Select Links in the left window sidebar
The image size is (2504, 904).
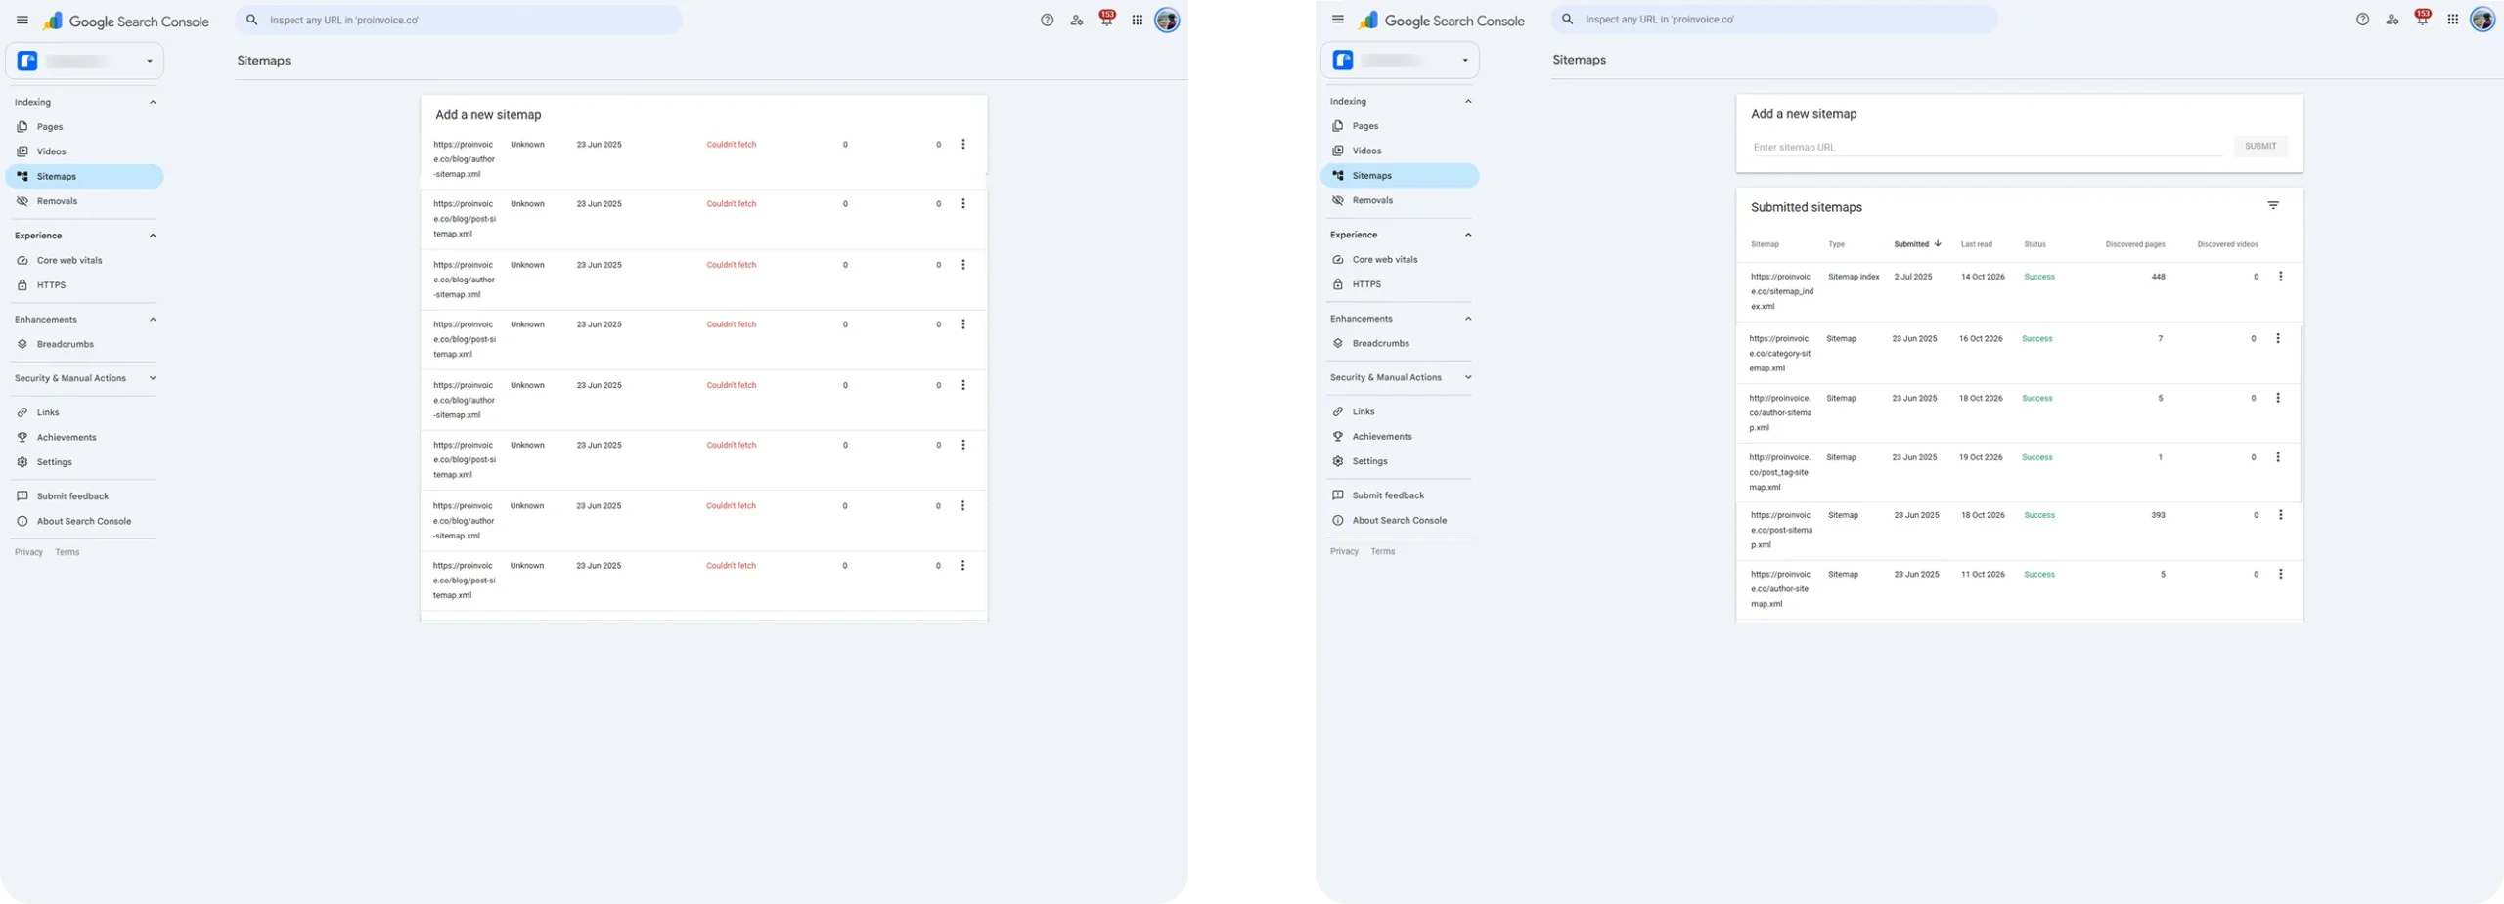click(85, 413)
